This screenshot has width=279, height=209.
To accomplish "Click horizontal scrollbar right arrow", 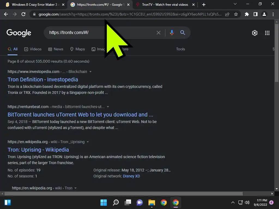I will coord(272,194).
